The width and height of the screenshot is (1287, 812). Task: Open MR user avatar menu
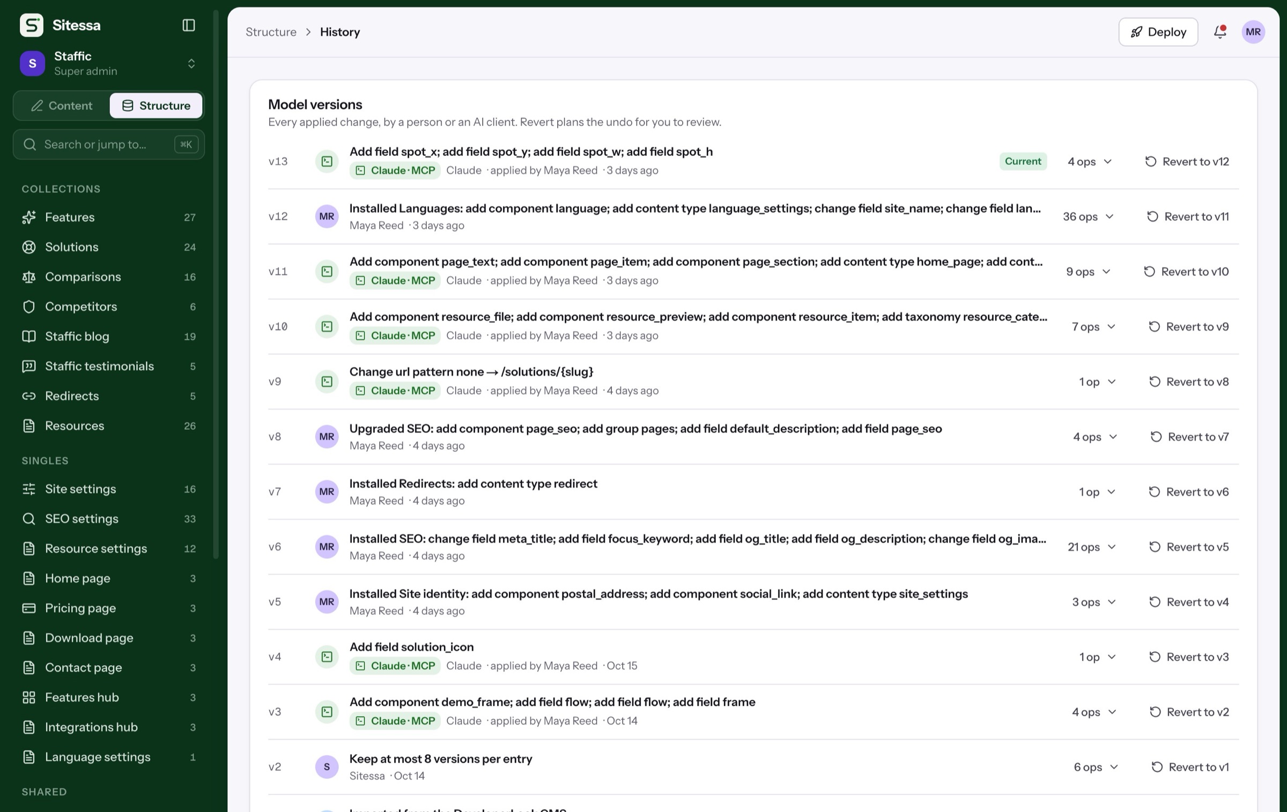click(1253, 32)
